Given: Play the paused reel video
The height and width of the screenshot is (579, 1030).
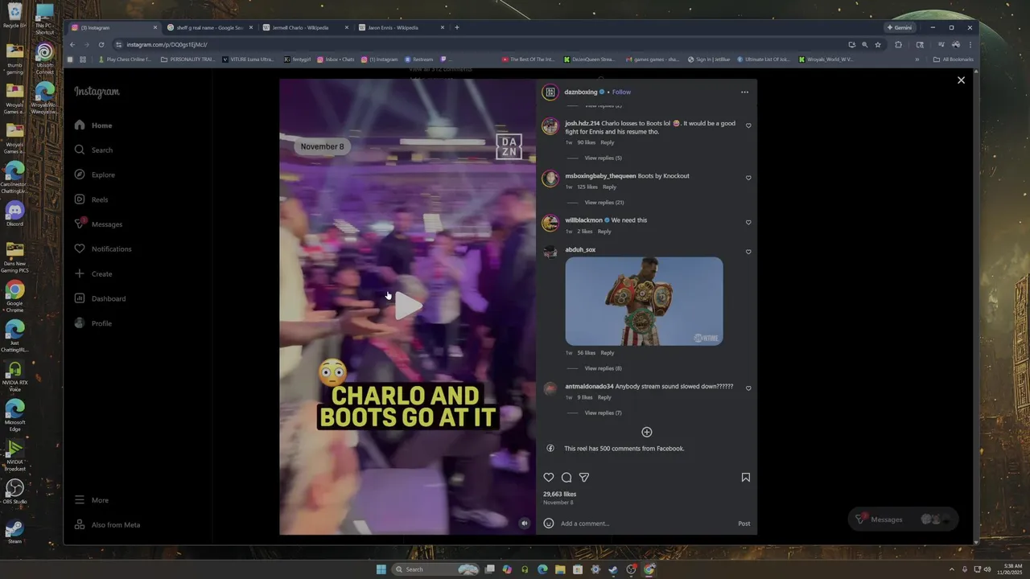Looking at the screenshot, I should (x=408, y=306).
